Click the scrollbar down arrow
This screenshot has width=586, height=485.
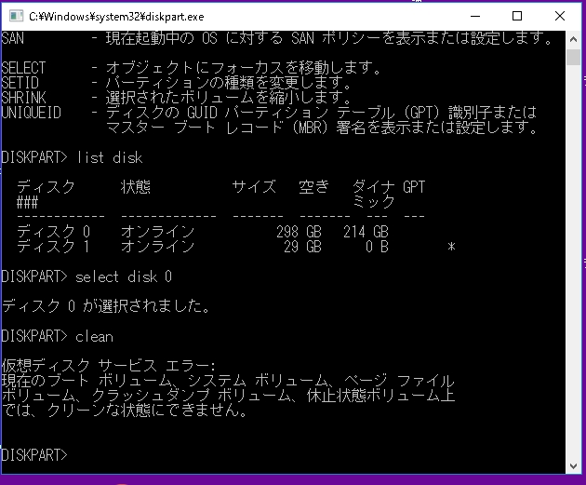tap(573, 466)
